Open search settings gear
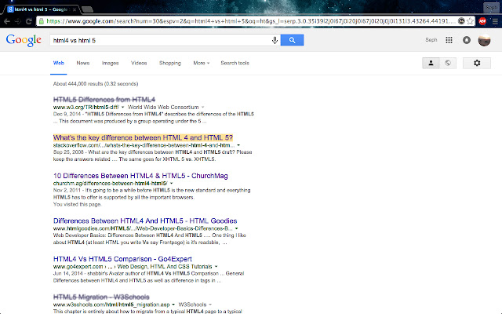502x314 pixels. [477, 63]
